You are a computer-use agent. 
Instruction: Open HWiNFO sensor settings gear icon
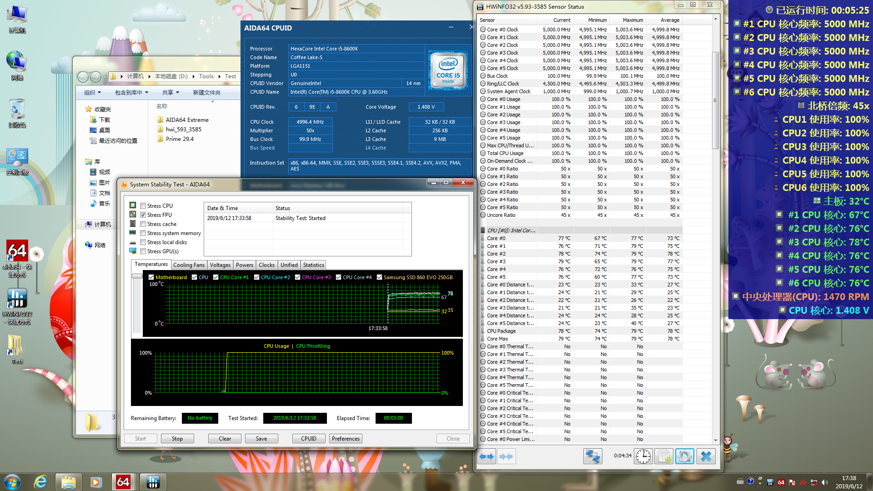pyautogui.click(x=684, y=456)
